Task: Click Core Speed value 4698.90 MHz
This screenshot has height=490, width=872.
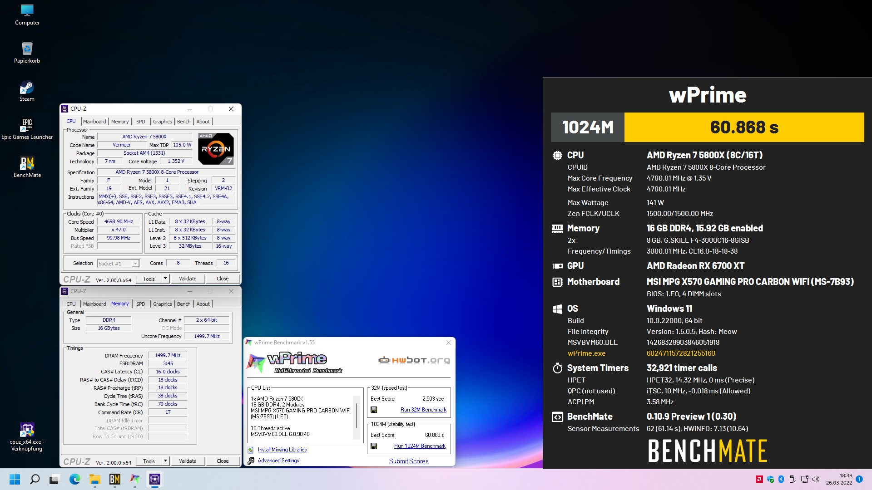Action: [x=119, y=222]
